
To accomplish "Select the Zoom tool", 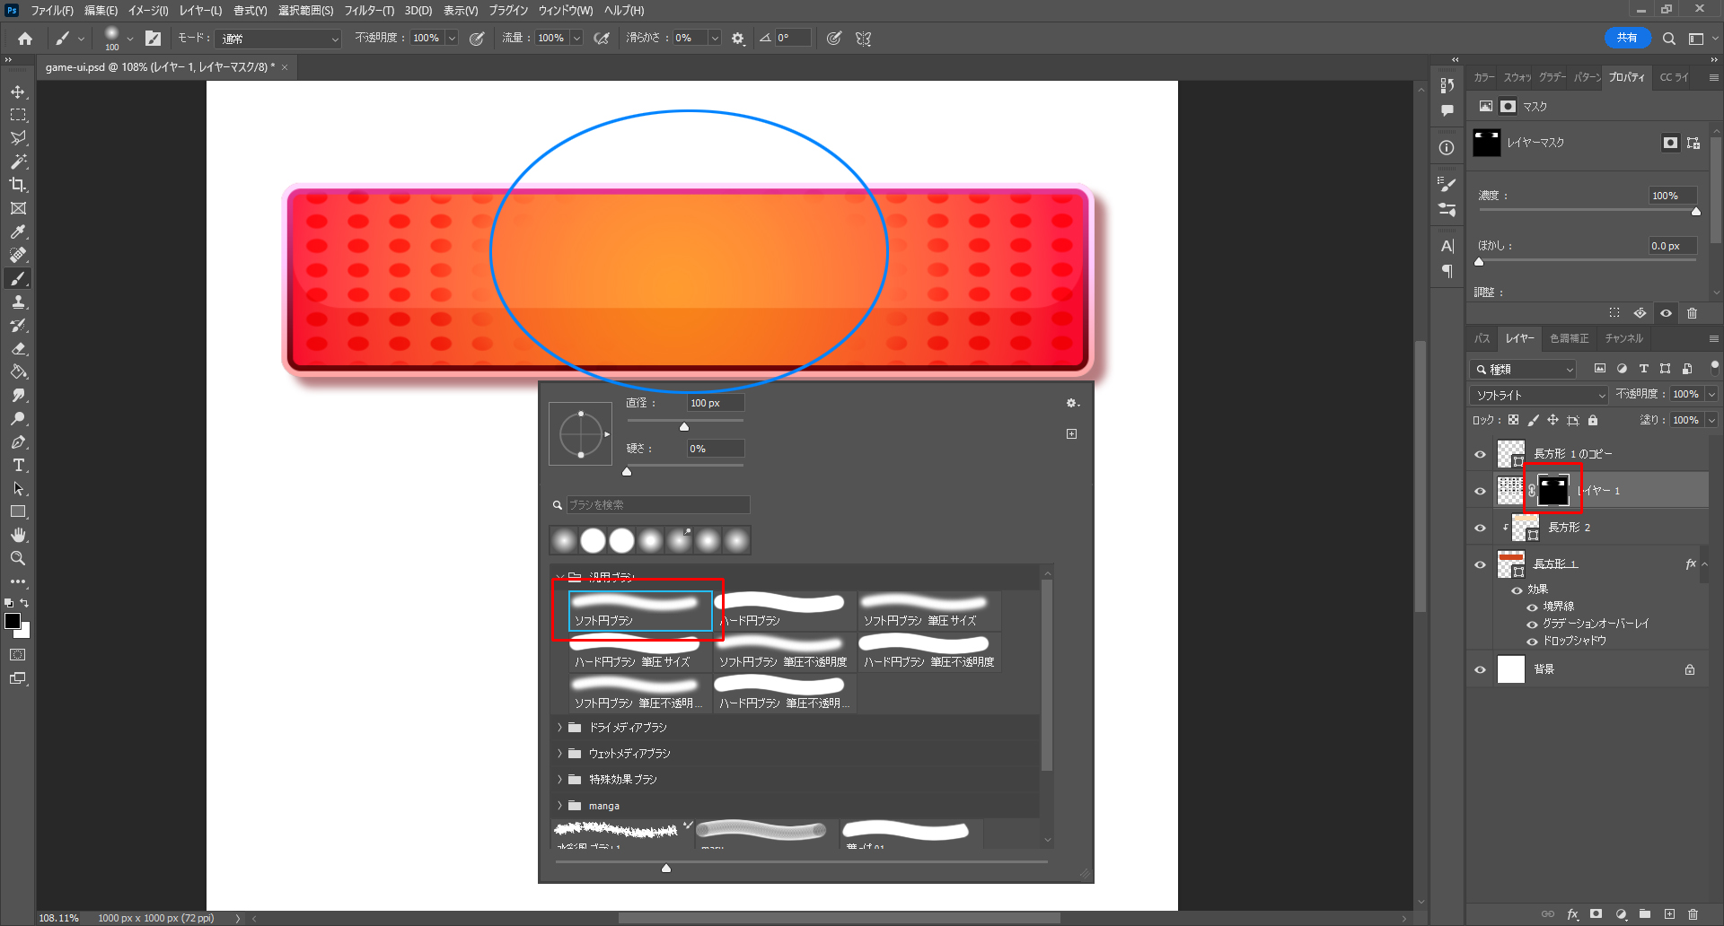I will (x=18, y=558).
